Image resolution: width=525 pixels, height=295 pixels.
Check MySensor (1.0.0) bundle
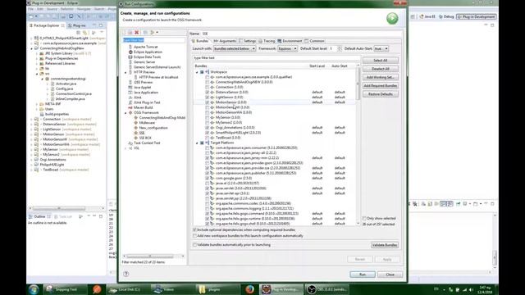[208, 118]
